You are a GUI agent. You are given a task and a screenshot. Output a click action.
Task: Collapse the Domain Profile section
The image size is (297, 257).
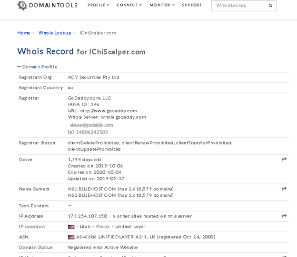(x=37, y=67)
